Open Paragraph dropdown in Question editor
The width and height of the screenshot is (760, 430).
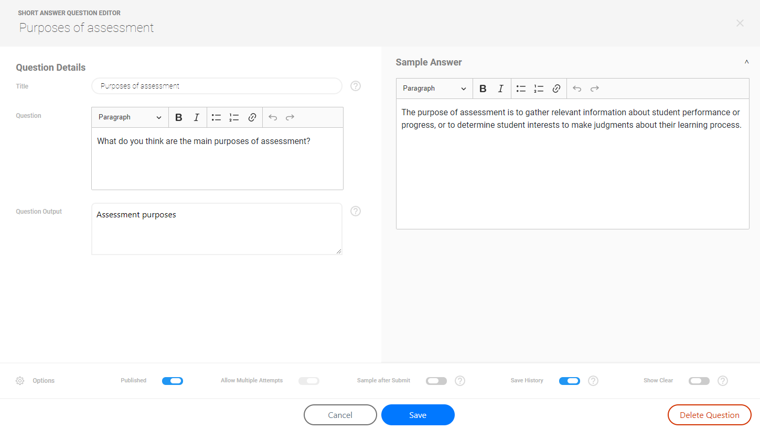(130, 117)
